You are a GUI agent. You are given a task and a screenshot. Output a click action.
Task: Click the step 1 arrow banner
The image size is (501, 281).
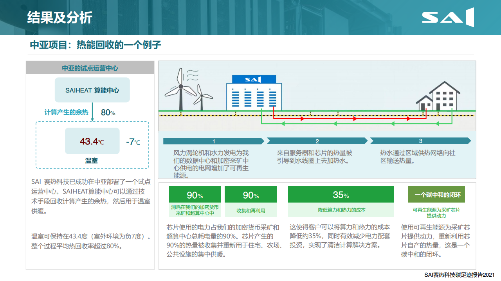click(x=214, y=141)
